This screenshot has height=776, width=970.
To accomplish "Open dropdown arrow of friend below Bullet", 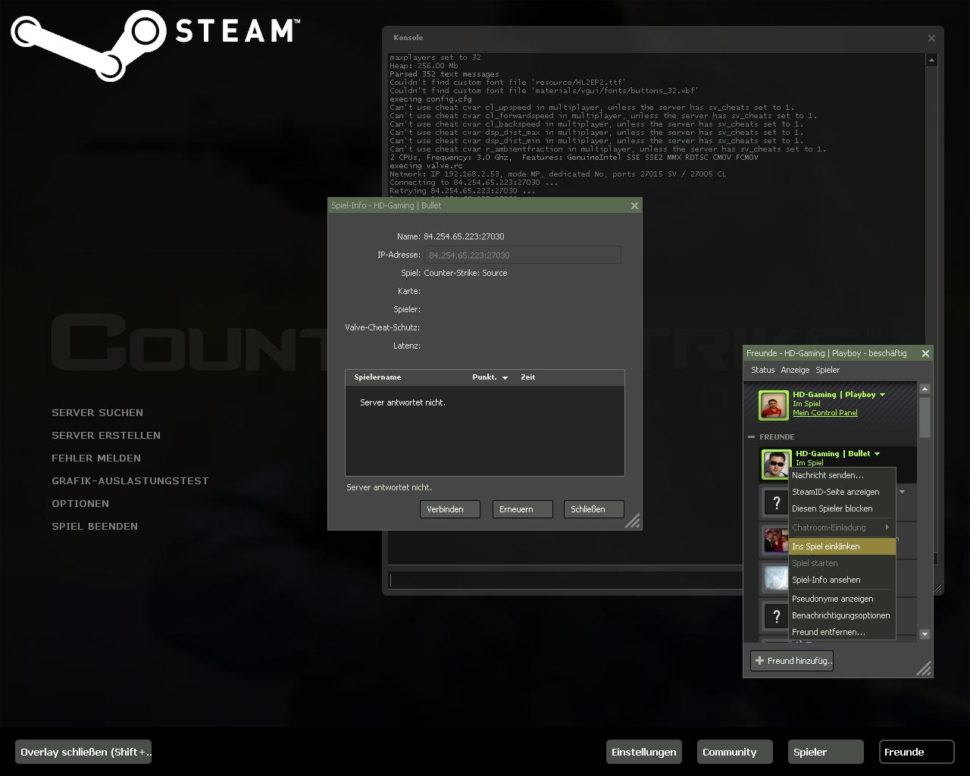I will pos(902,492).
